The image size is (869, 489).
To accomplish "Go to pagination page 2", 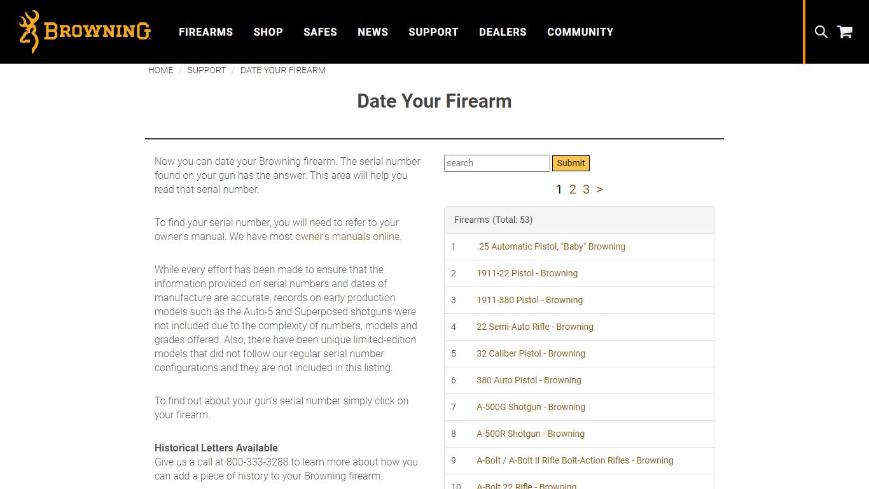I will point(573,189).
